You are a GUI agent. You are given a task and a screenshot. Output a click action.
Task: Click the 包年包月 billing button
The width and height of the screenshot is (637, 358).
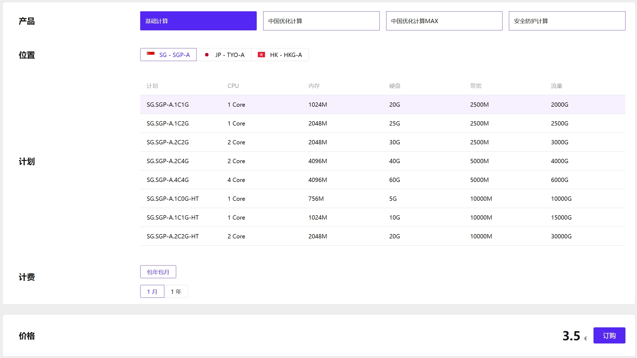158,272
